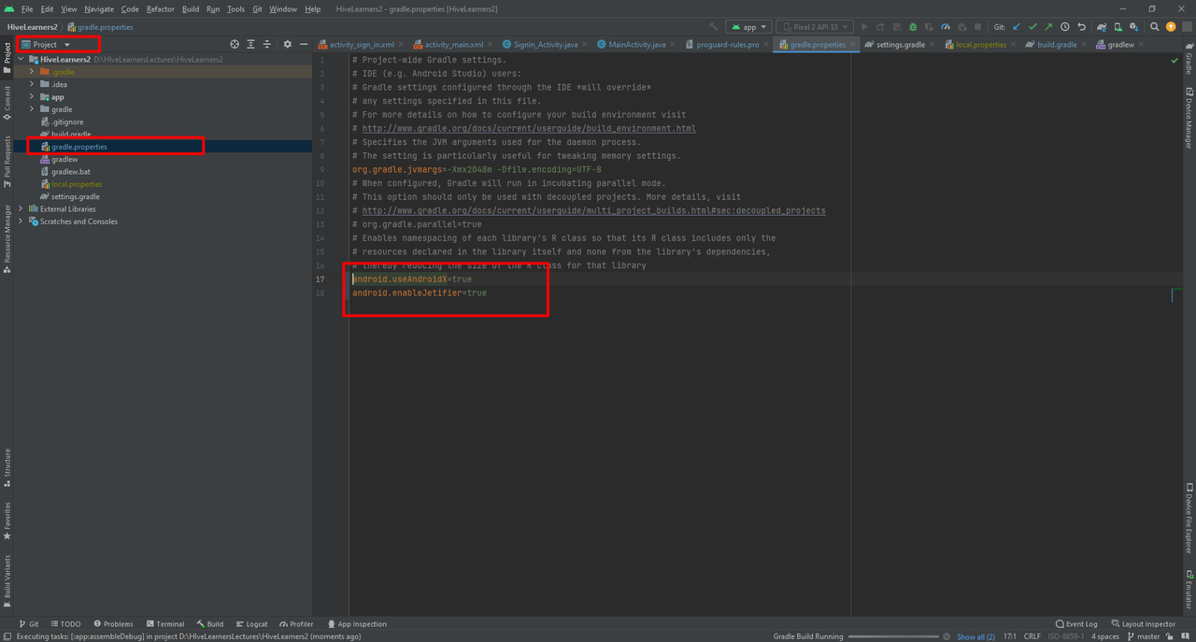Toggle the Favorites tool window
The width and height of the screenshot is (1196, 642).
7,521
